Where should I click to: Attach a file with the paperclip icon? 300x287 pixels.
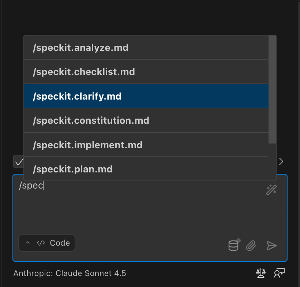coord(251,246)
